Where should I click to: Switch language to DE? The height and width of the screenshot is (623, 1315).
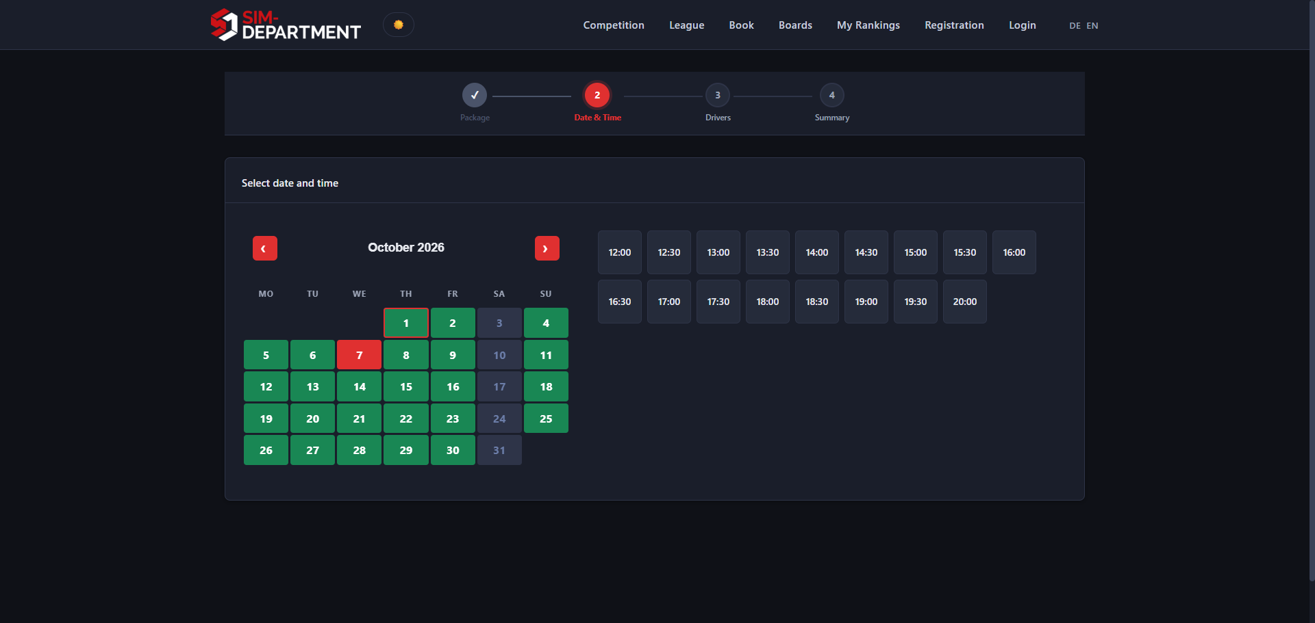[x=1075, y=26]
